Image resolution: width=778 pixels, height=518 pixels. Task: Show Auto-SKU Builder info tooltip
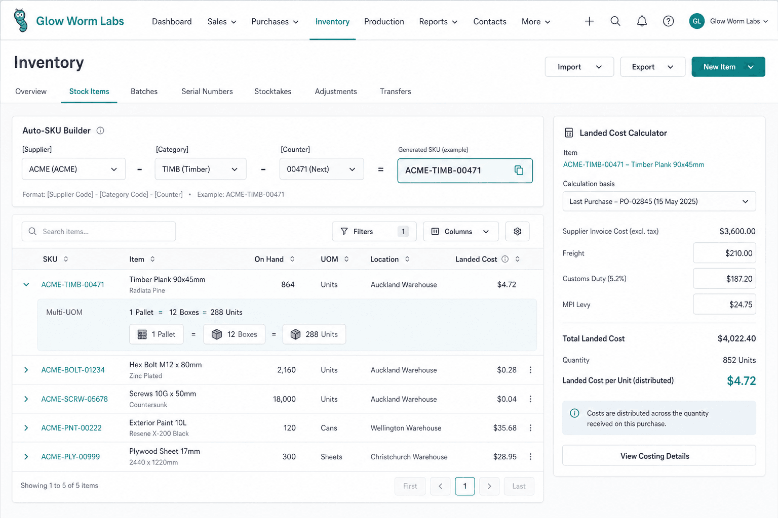(100, 131)
